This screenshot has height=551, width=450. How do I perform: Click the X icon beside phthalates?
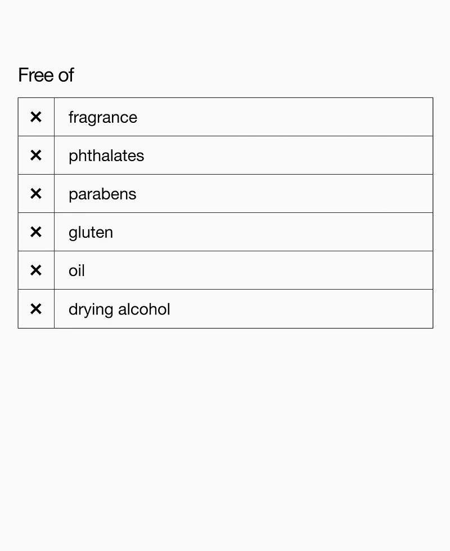36,155
